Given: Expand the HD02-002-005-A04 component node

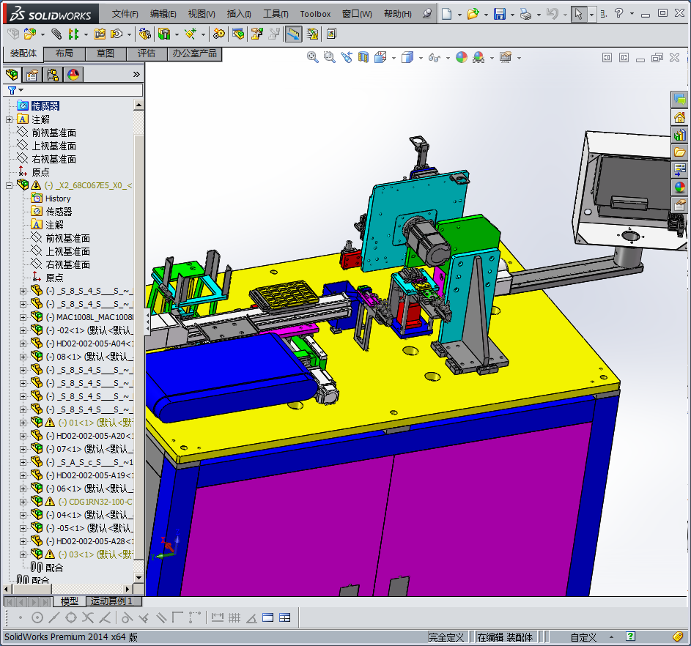Looking at the screenshot, I should [x=23, y=344].
